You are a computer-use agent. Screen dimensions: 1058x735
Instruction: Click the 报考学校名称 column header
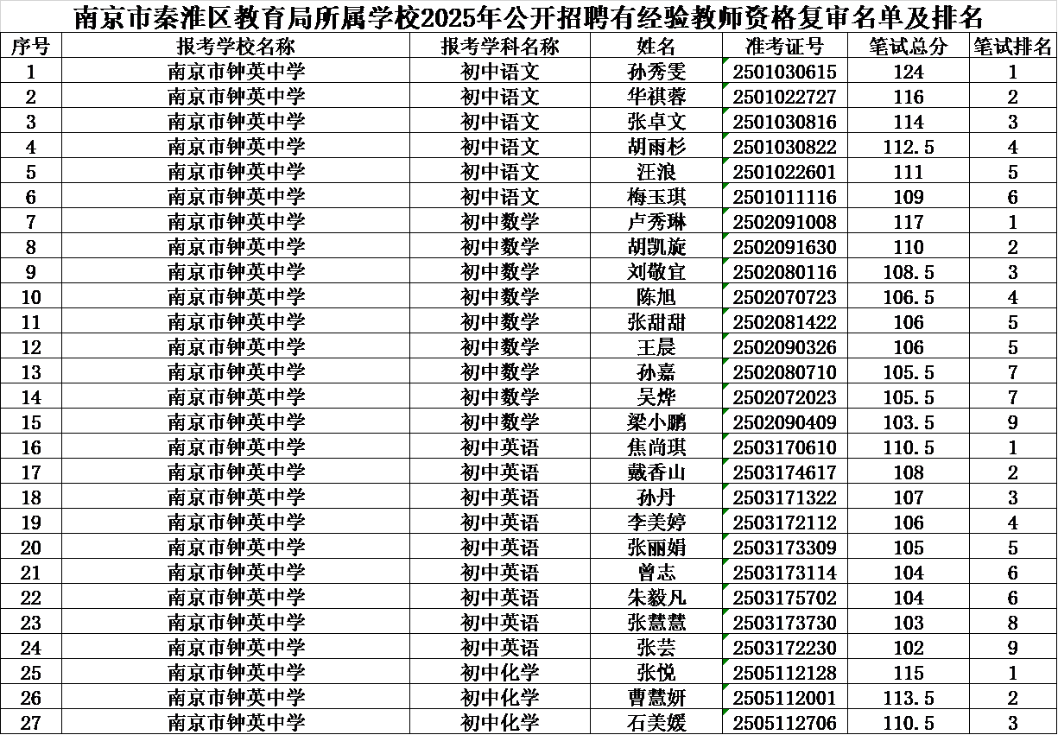coord(235,46)
